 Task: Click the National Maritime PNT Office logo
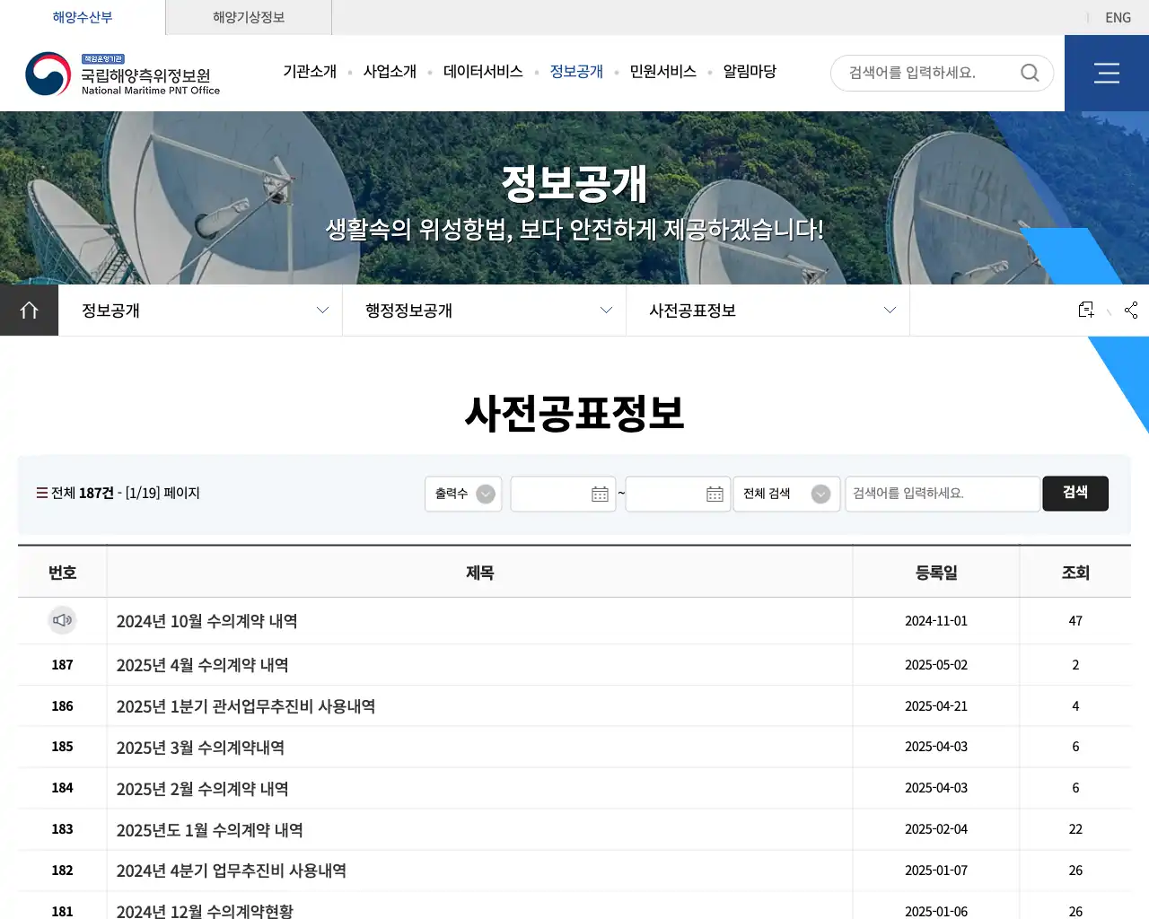tap(123, 74)
